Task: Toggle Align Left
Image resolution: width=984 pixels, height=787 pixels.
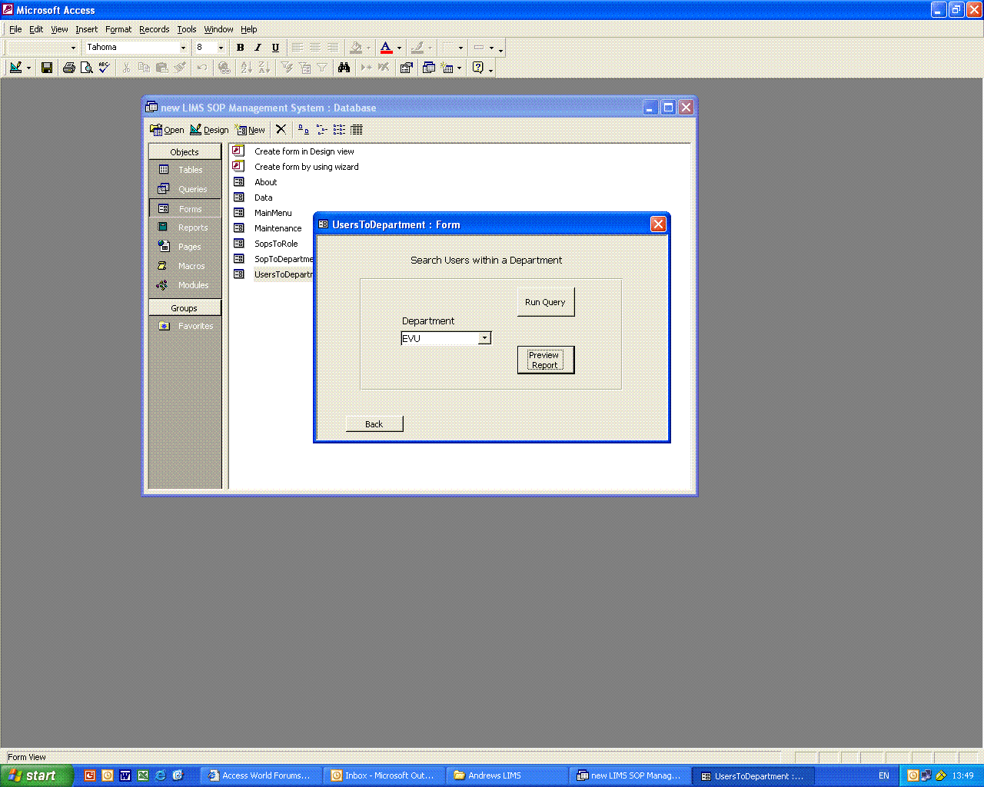Action: [x=298, y=48]
